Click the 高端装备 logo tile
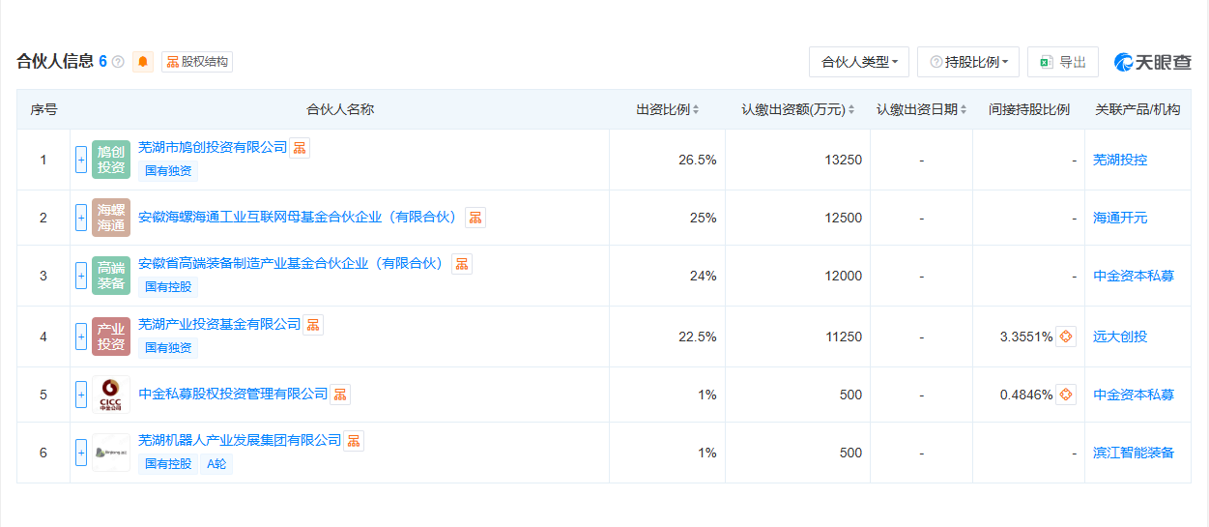This screenshot has width=1209, height=527. pos(111,276)
